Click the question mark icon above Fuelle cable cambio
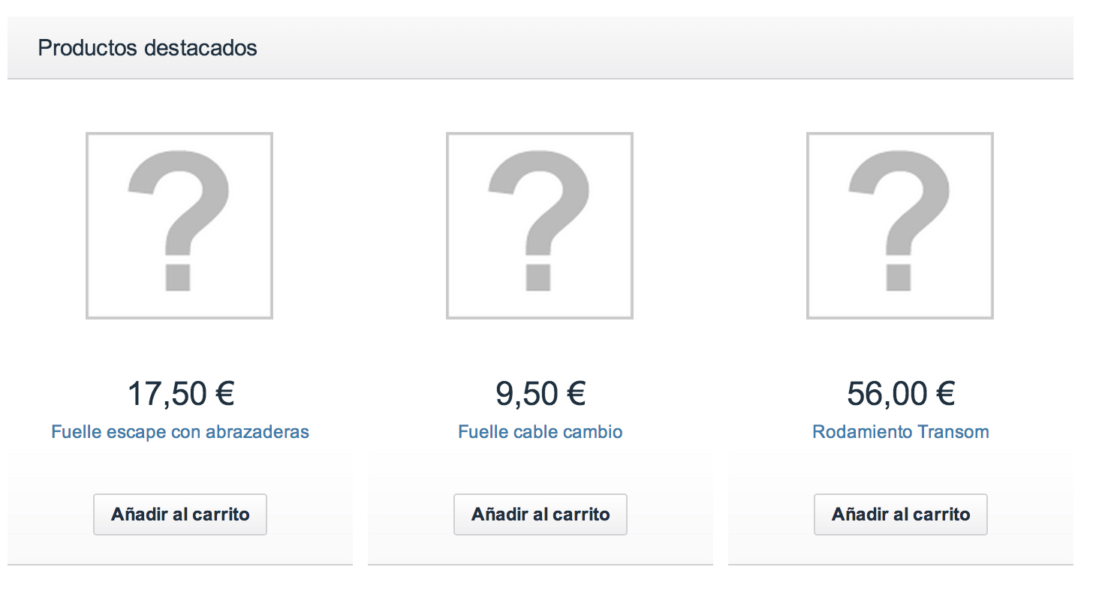 point(539,217)
